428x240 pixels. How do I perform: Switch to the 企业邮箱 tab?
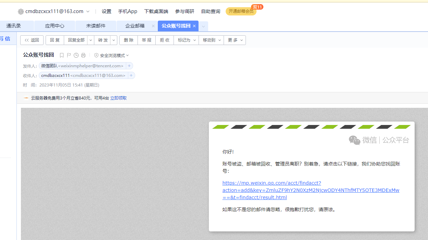point(135,26)
